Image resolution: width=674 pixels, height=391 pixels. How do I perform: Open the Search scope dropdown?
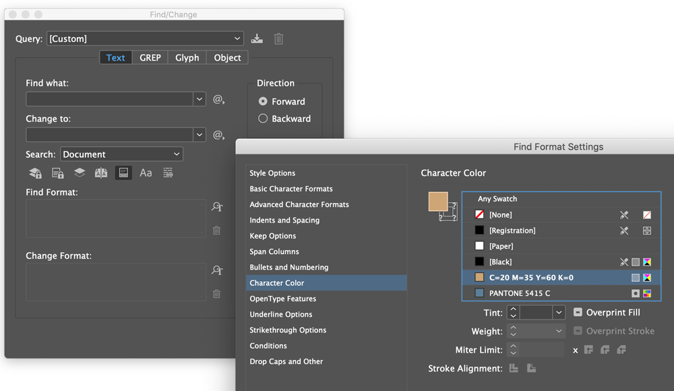tap(178, 154)
